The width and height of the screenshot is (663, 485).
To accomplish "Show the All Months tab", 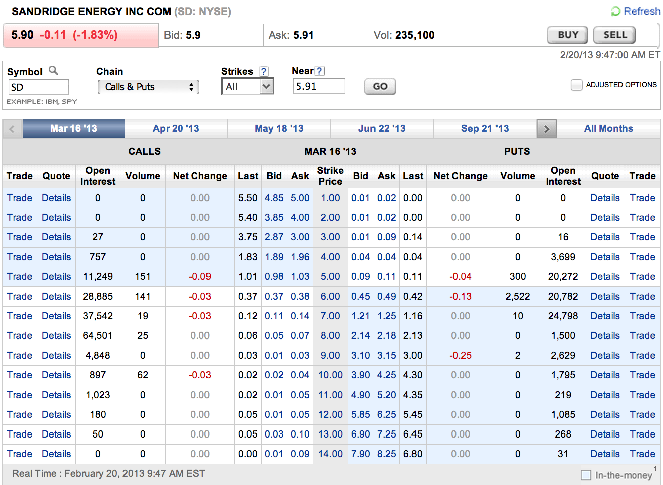I will point(608,129).
